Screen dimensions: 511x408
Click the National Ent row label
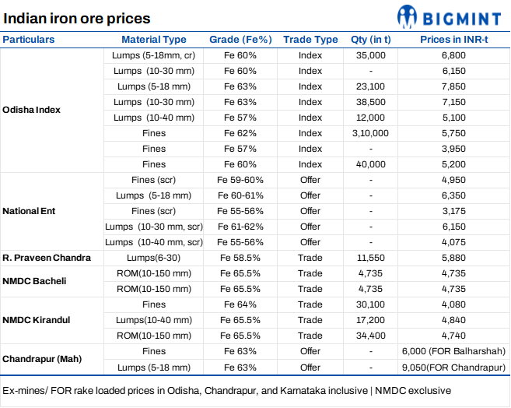30,211
